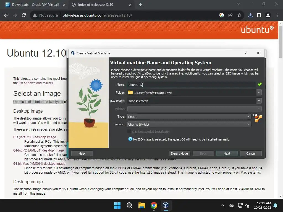The image size is (283, 212).
Task: Close the Index of /releases/12.10 tab
Action: click(130, 5)
